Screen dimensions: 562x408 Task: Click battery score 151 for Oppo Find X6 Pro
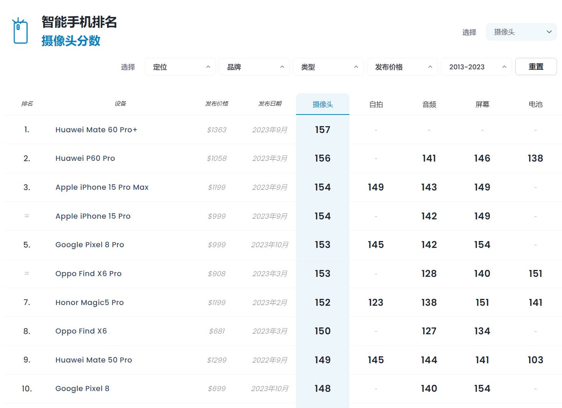click(x=535, y=273)
